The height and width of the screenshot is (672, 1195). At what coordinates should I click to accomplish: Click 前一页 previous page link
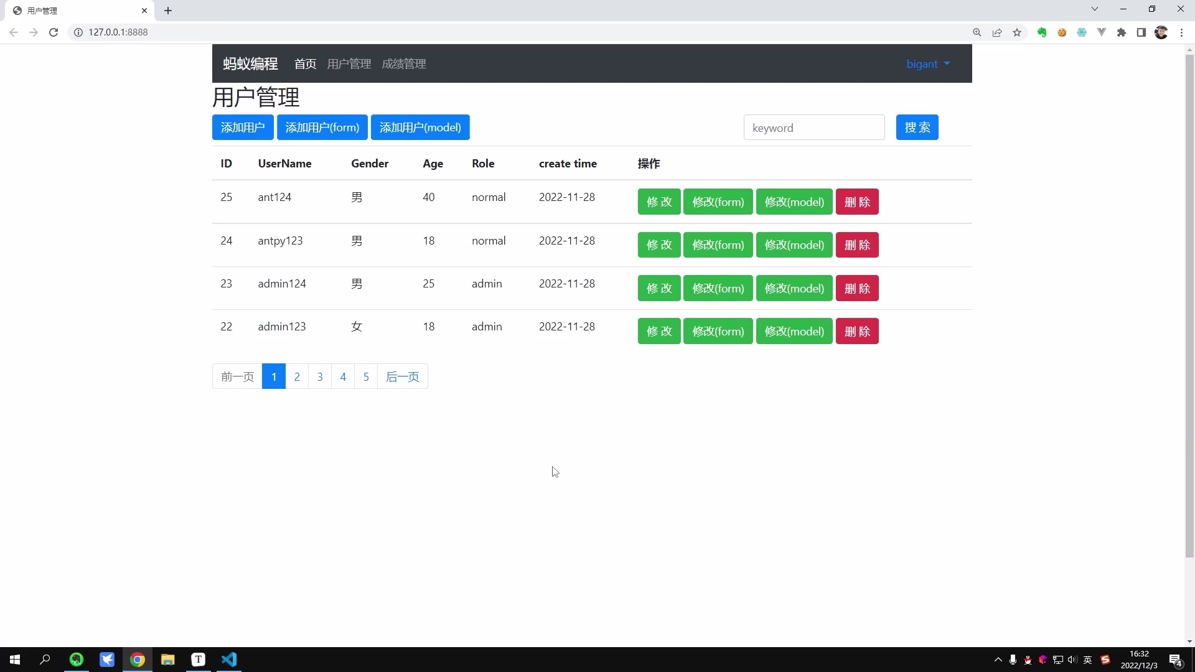[x=237, y=376]
